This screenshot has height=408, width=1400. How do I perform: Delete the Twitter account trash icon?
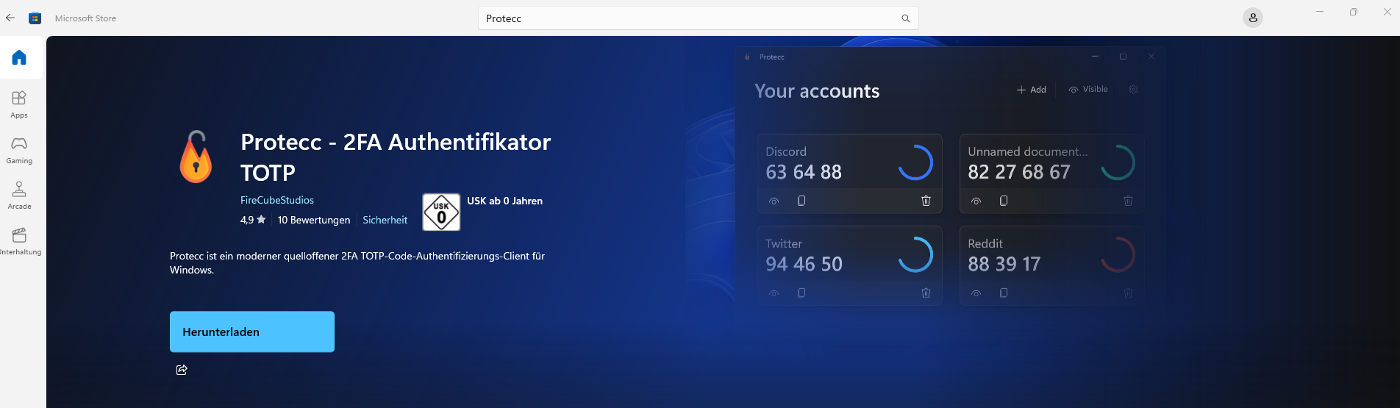[x=926, y=293]
